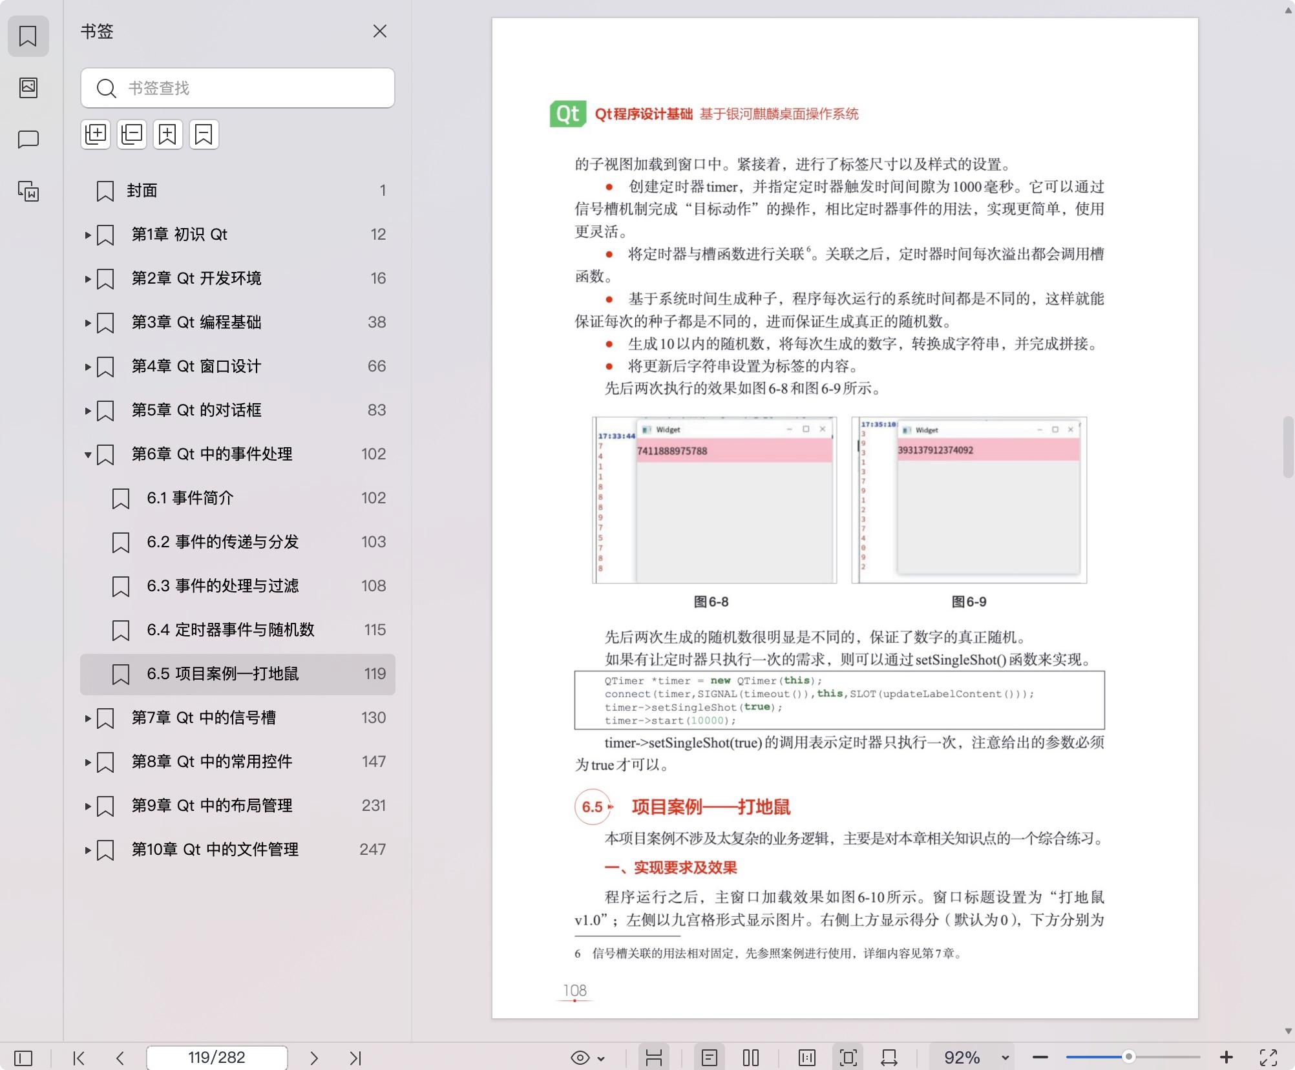This screenshot has height=1070, width=1295.
Task: Open the comments sidebar panel icon
Action: coord(28,140)
